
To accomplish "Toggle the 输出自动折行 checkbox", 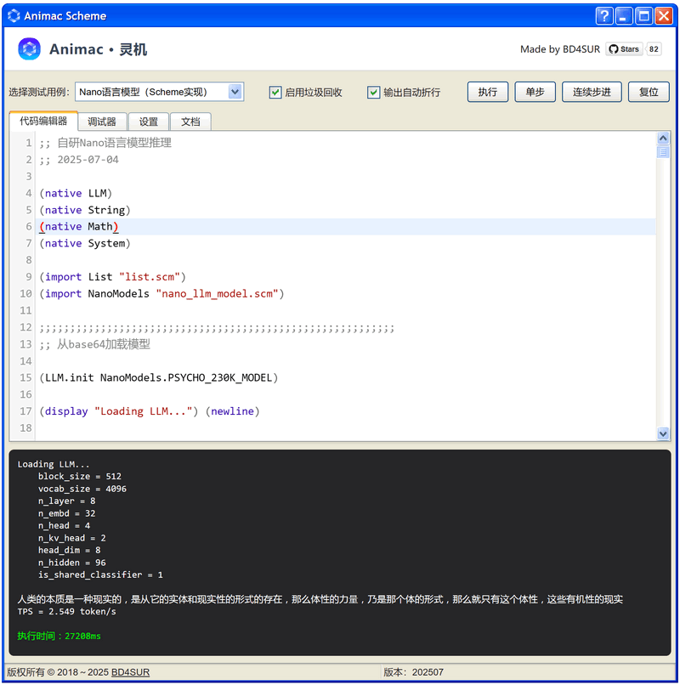I will click(x=374, y=92).
